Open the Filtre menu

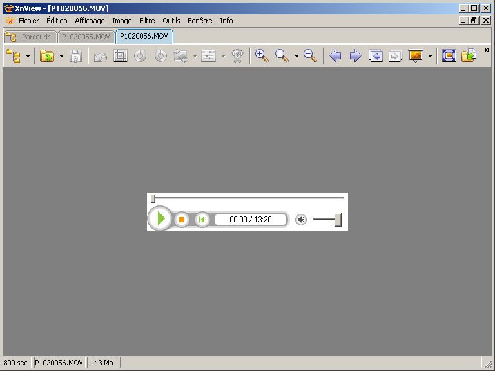pyautogui.click(x=147, y=21)
